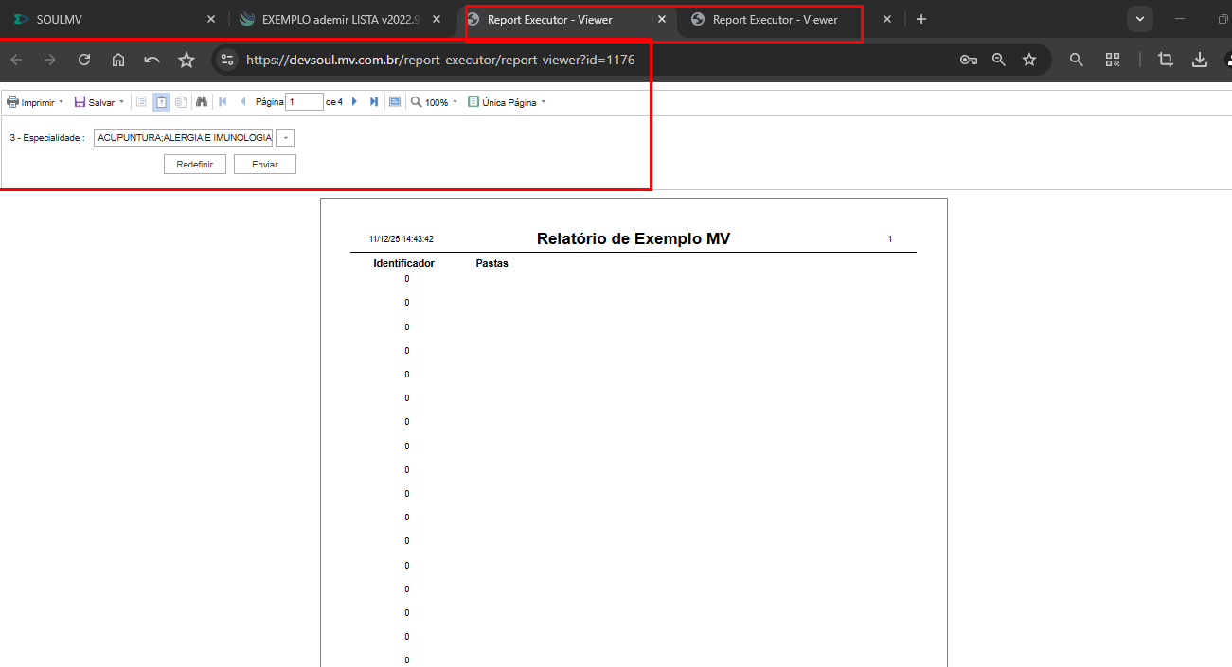1232x667 pixels.
Task: Go to the next report page
Action: [x=355, y=102]
